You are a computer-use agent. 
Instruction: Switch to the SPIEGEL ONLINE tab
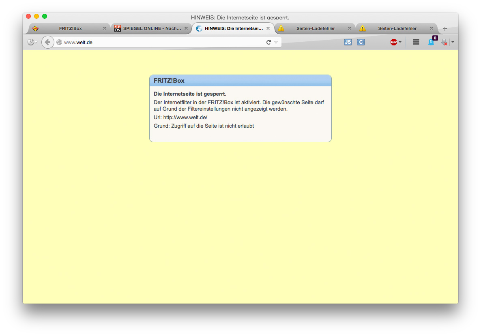[151, 28]
